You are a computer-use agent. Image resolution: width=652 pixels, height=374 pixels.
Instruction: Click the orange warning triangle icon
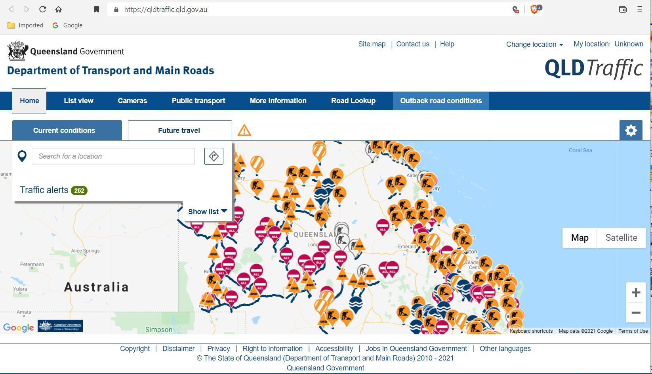tap(244, 130)
